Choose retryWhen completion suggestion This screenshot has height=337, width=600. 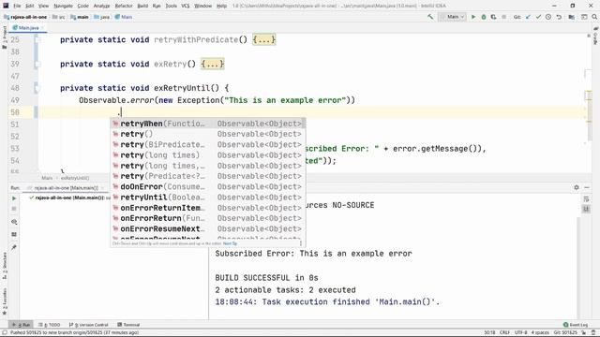pos(207,124)
